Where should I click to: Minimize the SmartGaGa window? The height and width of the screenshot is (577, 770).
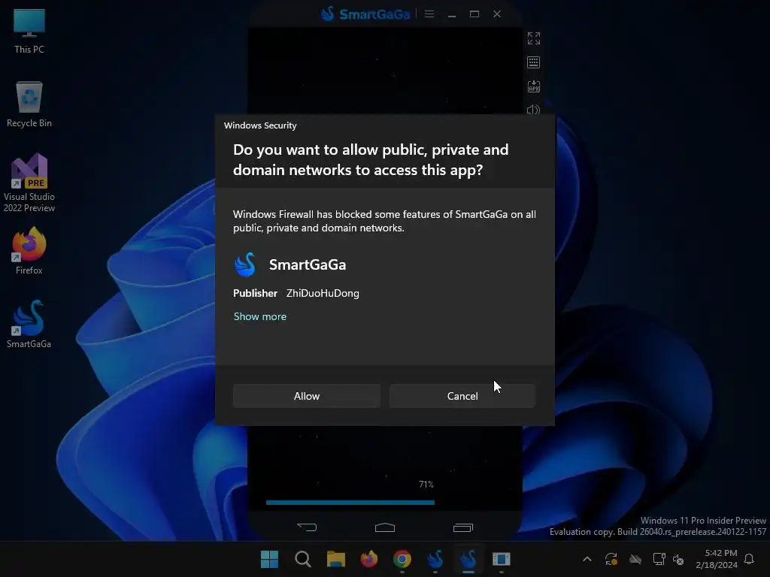(452, 14)
